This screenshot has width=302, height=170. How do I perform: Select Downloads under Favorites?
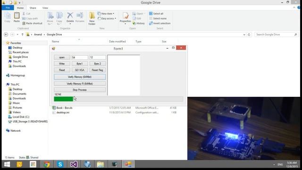pos(19,66)
